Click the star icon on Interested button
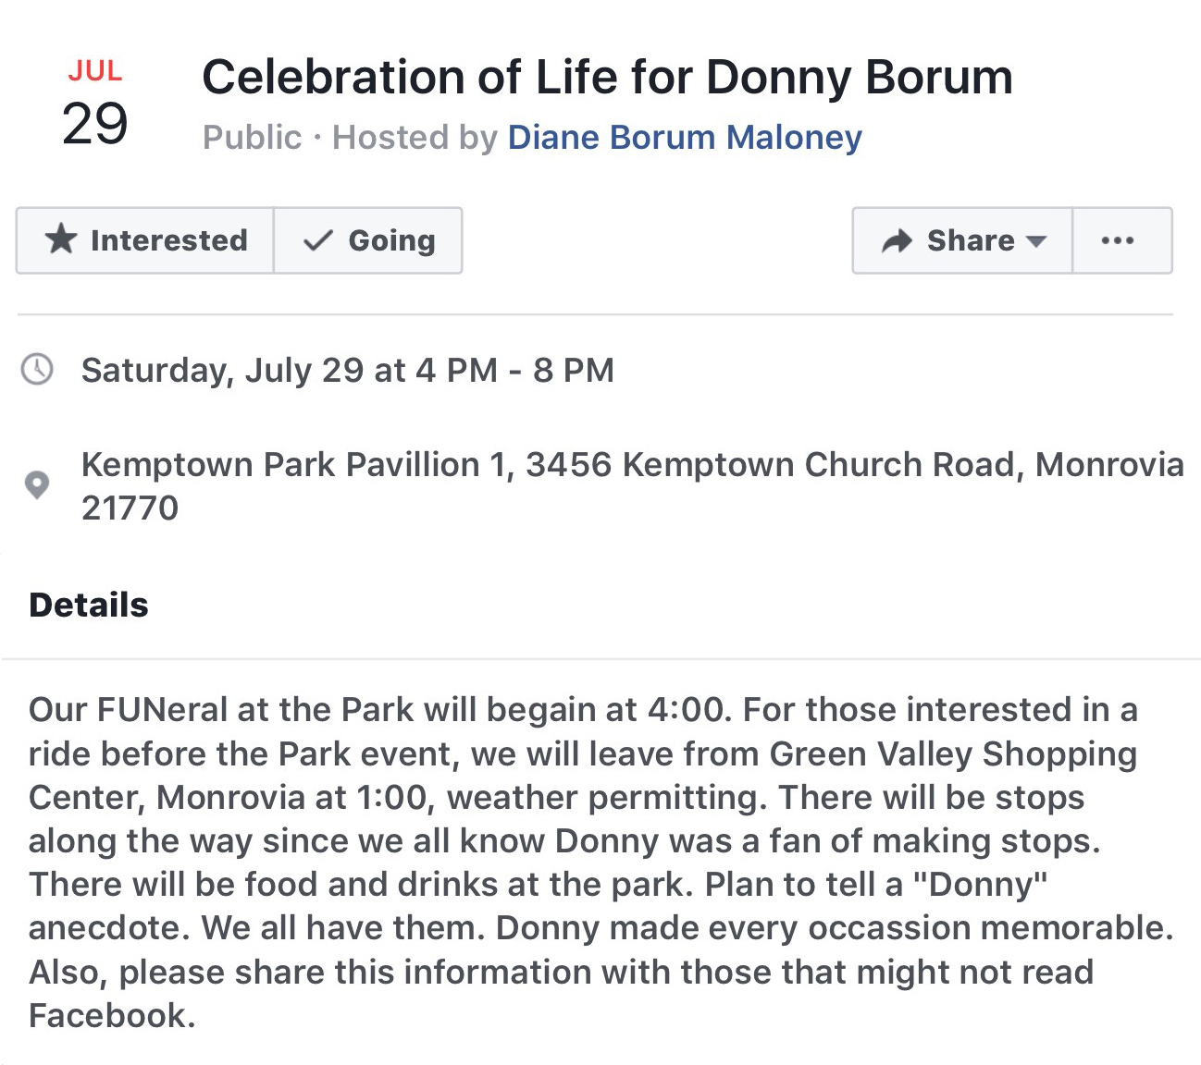 [61, 239]
